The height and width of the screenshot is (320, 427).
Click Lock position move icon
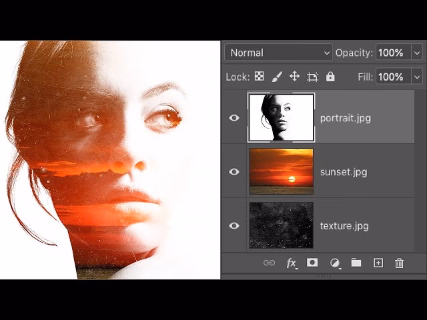point(294,77)
